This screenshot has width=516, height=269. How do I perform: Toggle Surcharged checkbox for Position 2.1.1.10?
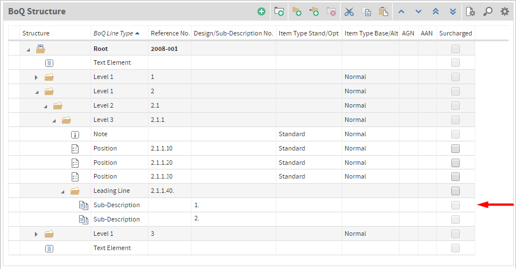[455, 148]
